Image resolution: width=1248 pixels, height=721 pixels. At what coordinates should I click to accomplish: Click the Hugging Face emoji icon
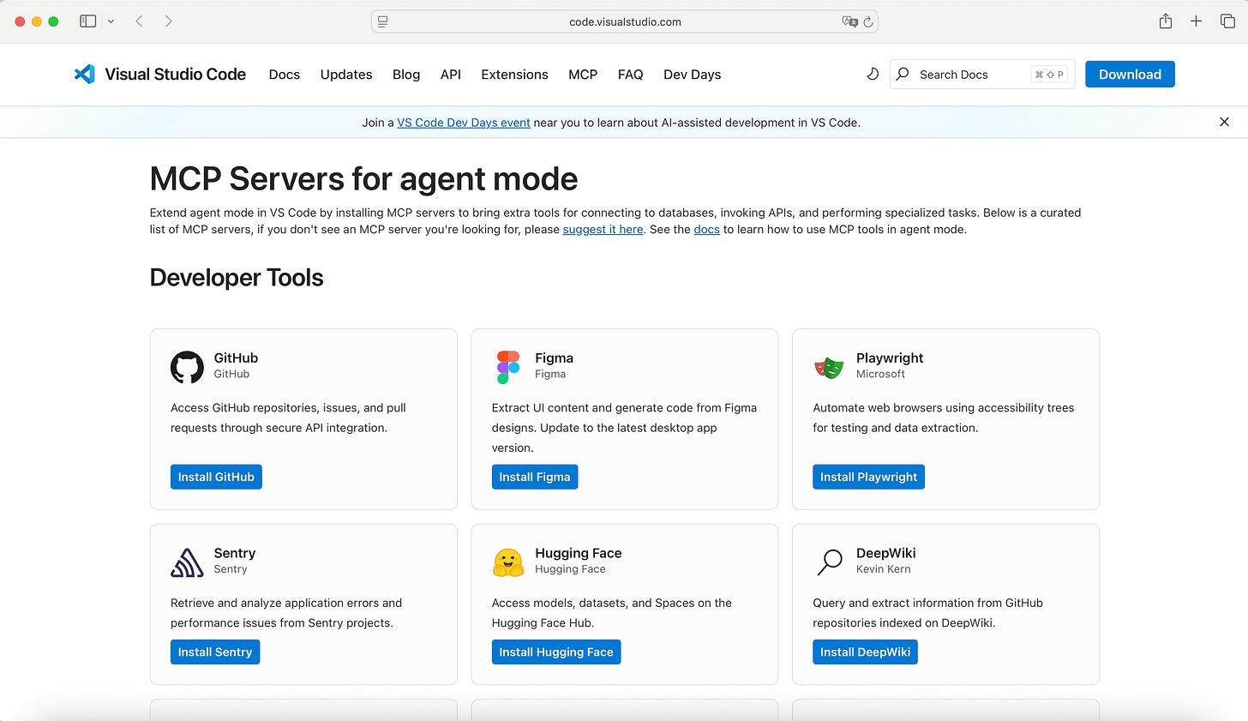[x=508, y=562]
